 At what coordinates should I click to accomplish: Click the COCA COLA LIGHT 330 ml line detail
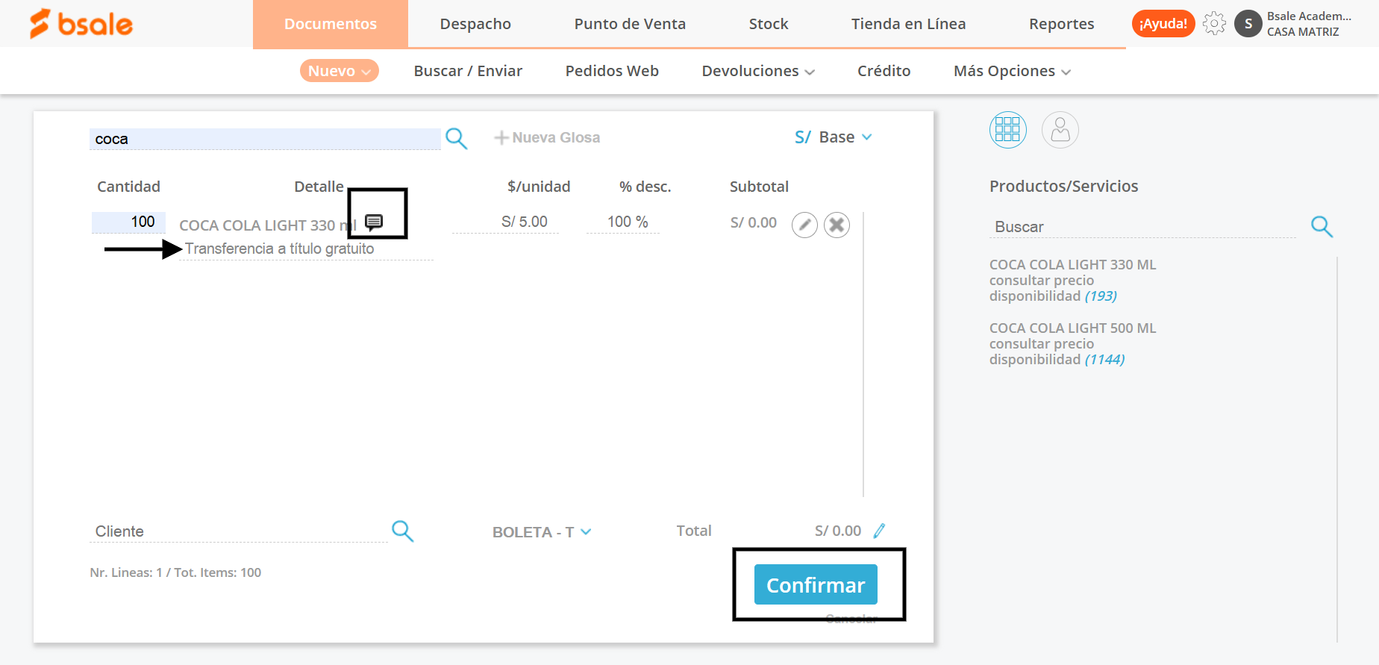coord(268,225)
